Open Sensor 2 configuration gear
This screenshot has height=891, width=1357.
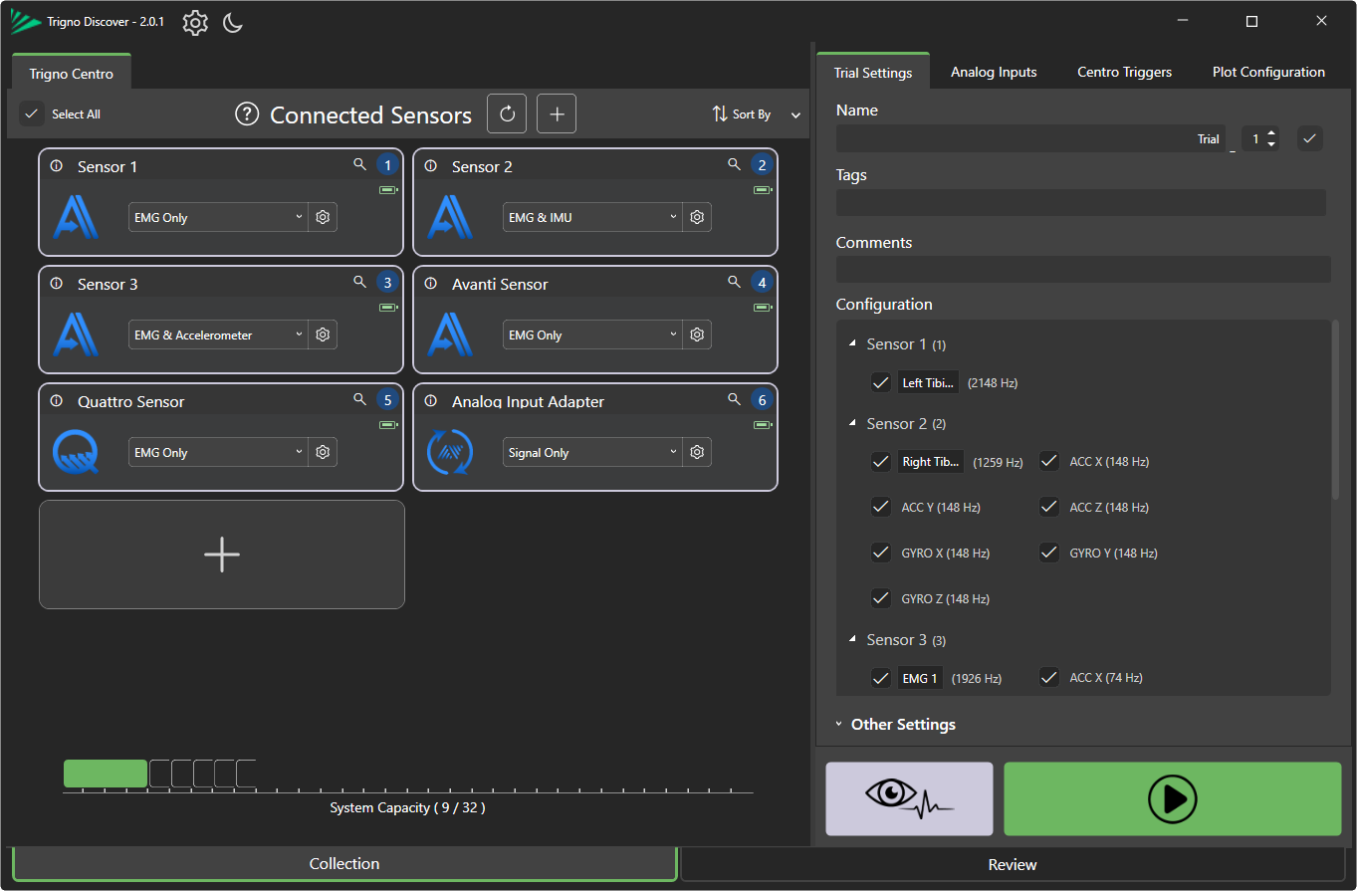[697, 217]
